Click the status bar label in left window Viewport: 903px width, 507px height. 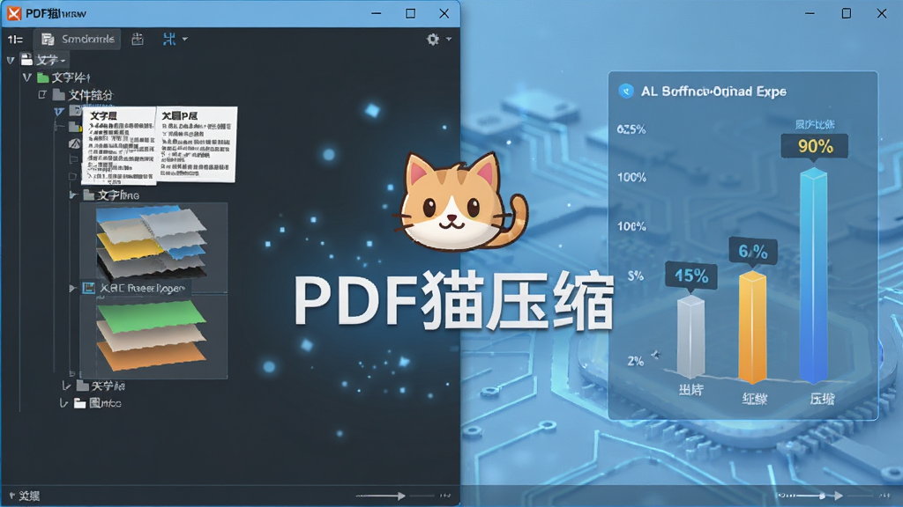29,496
